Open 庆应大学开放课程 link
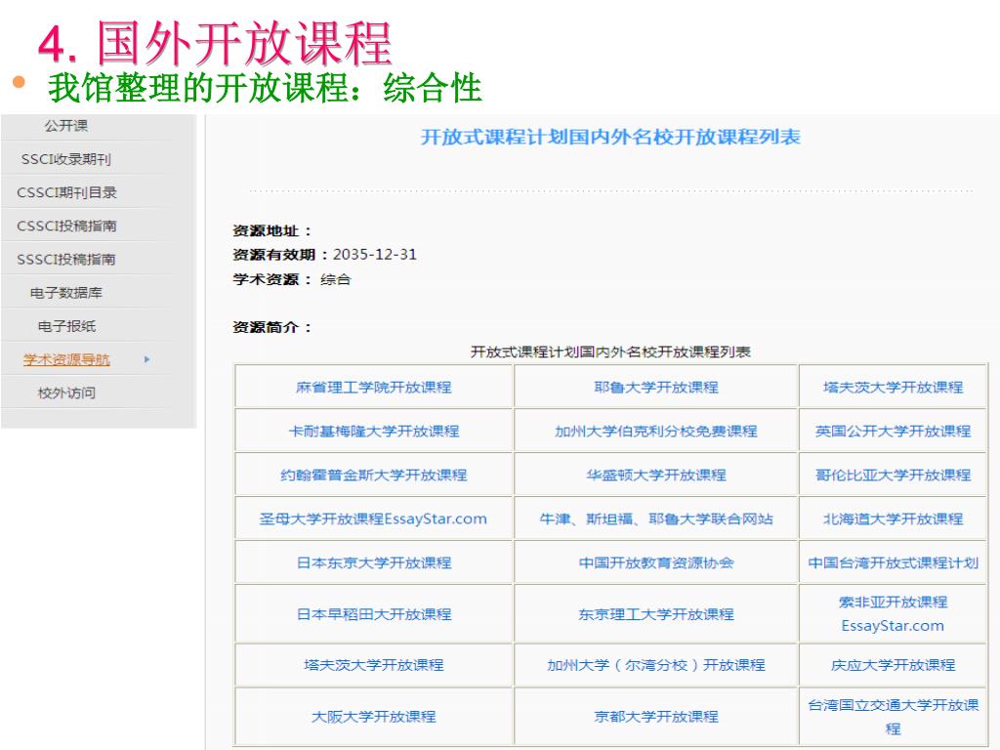The image size is (1000, 750). coord(893,665)
